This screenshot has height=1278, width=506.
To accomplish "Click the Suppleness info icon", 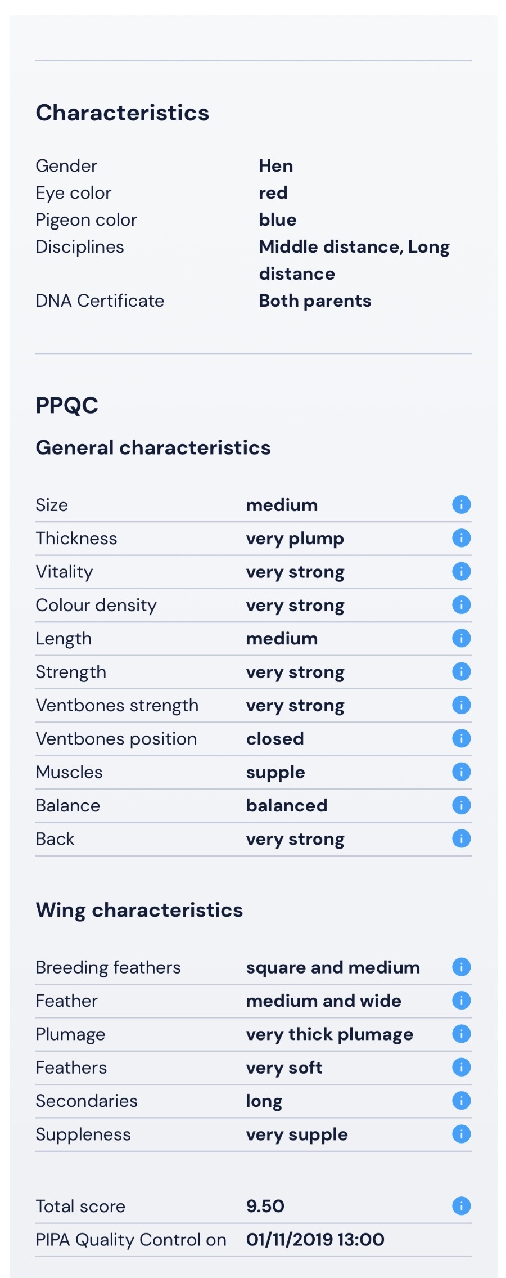I will (461, 1134).
